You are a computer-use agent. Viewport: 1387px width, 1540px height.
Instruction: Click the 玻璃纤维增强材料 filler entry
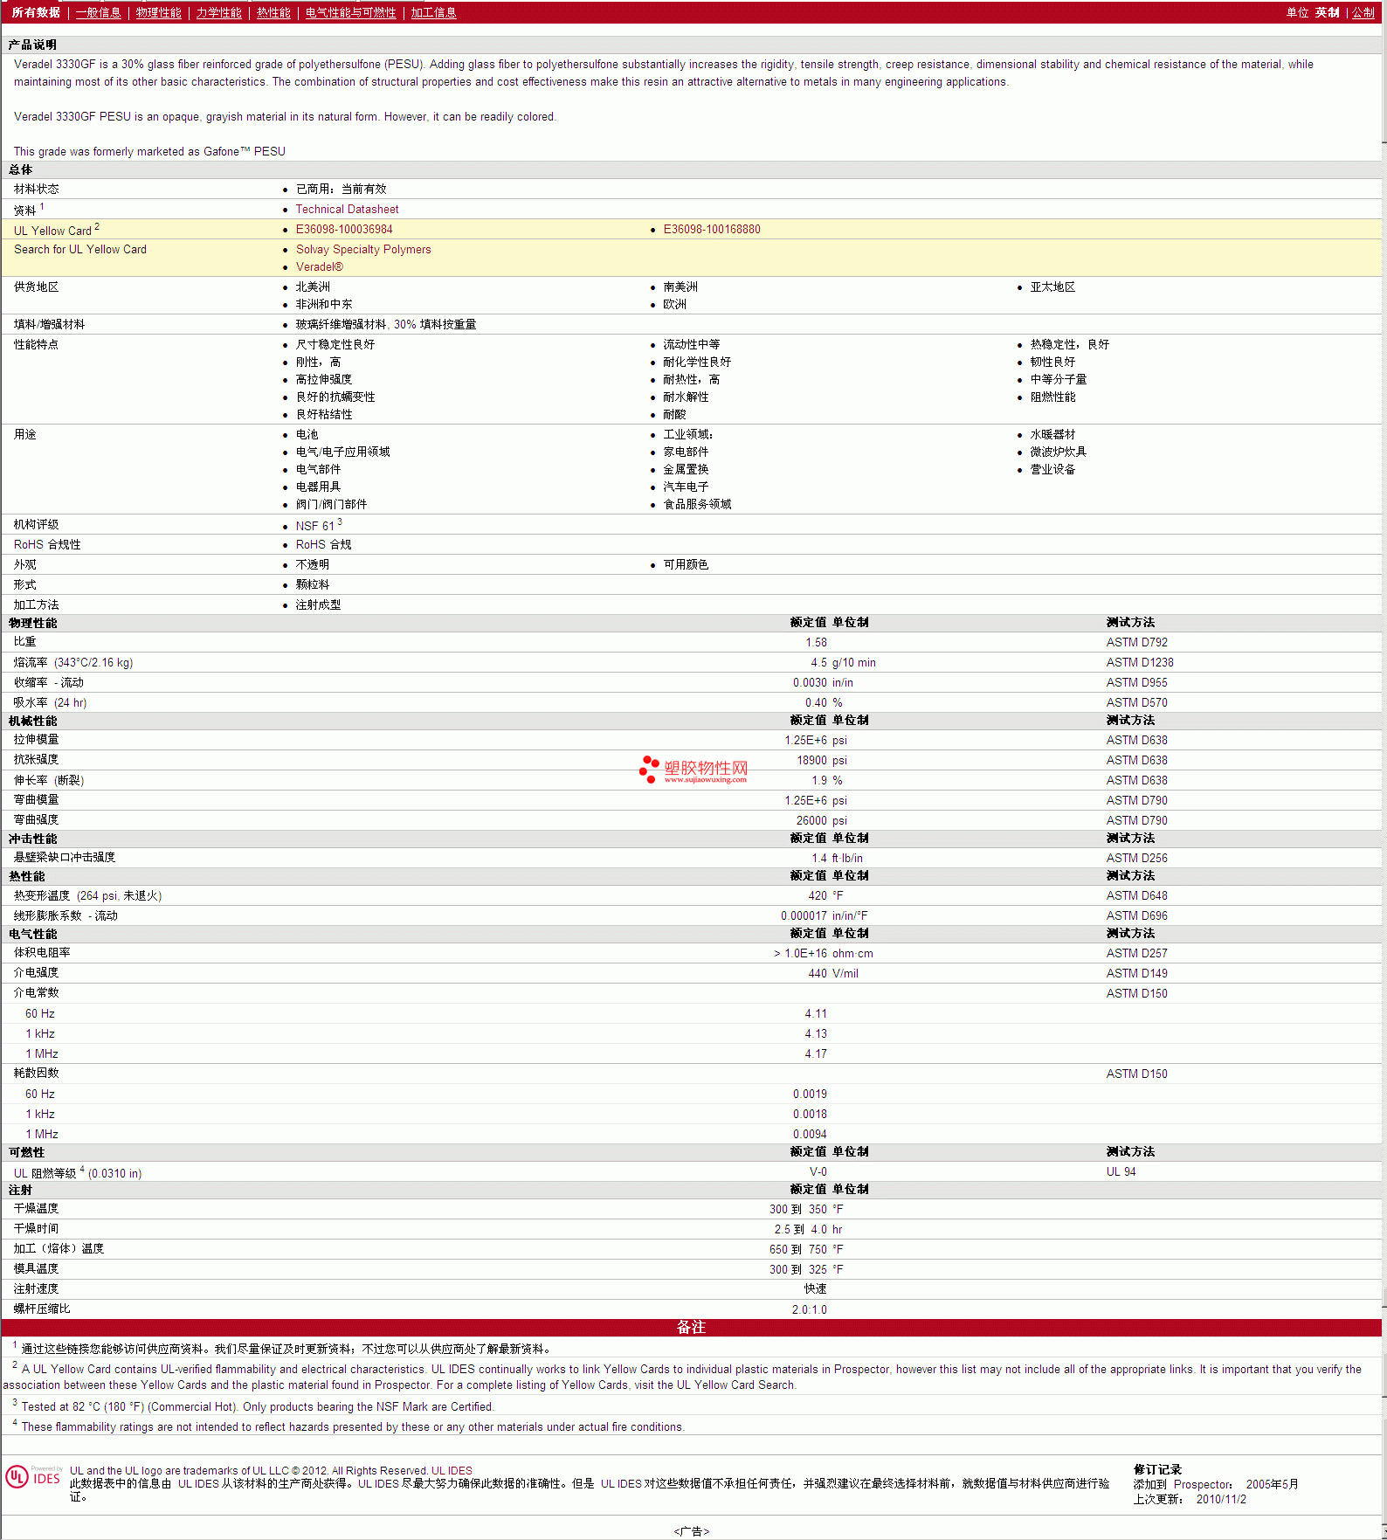click(386, 325)
